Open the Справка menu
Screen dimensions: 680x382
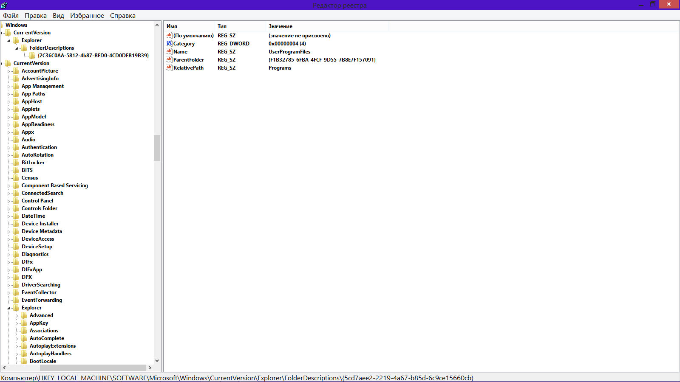(x=122, y=16)
